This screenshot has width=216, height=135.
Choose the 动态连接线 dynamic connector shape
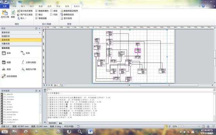click(x=9, y=76)
